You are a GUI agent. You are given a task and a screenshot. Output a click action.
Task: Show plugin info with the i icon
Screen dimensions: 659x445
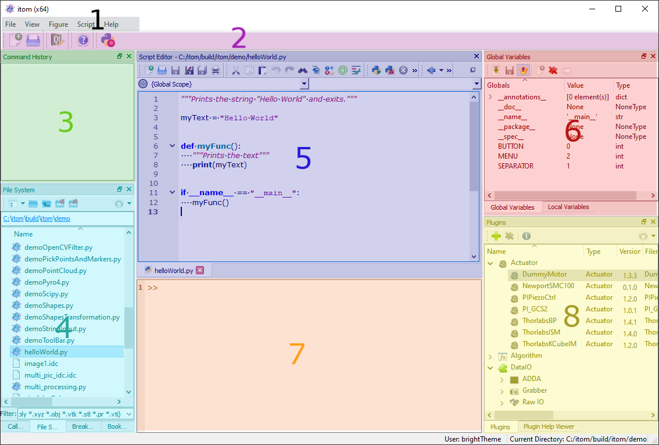point(526,236)
